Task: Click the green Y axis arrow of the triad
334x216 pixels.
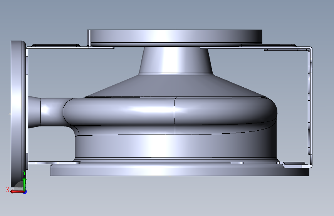Action: 25,184
